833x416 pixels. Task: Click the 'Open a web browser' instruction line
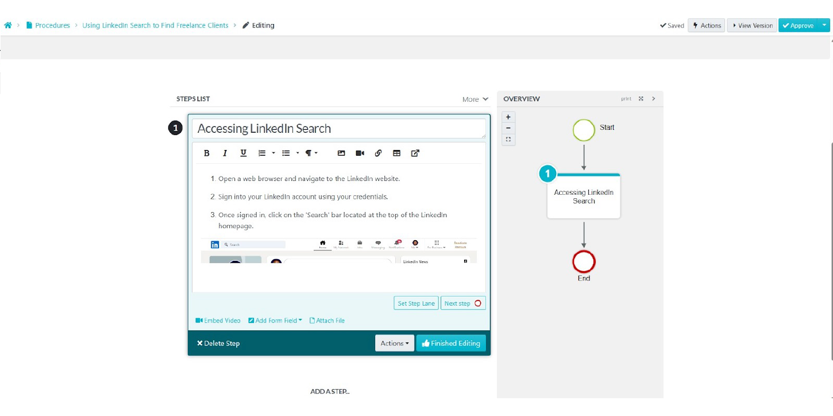[309, 179]
